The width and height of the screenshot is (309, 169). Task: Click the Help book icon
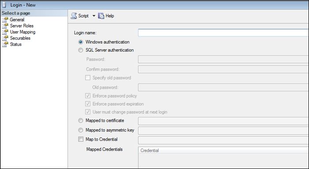(101, 16)
